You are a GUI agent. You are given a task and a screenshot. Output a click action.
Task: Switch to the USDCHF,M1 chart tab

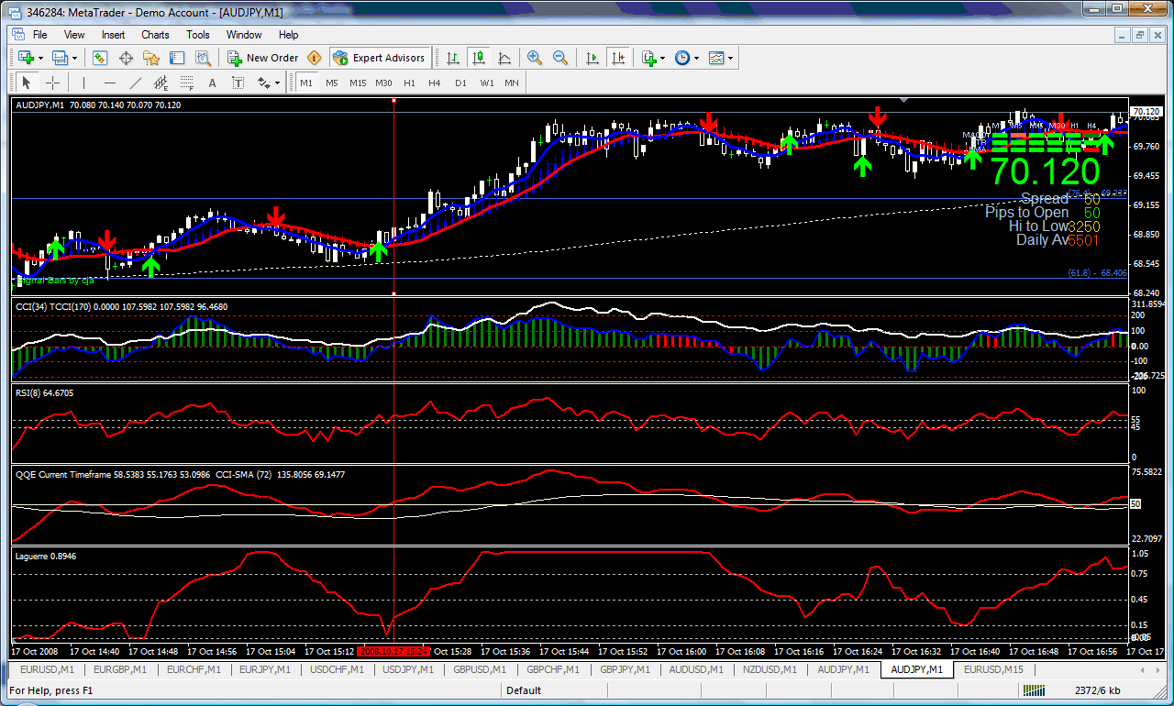(337, 669)
